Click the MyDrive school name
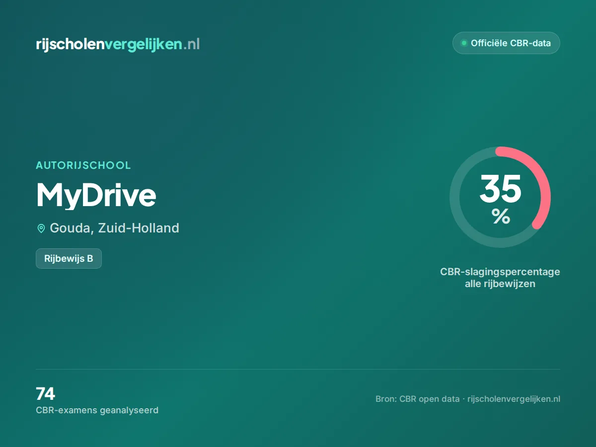 coord(96,195)
